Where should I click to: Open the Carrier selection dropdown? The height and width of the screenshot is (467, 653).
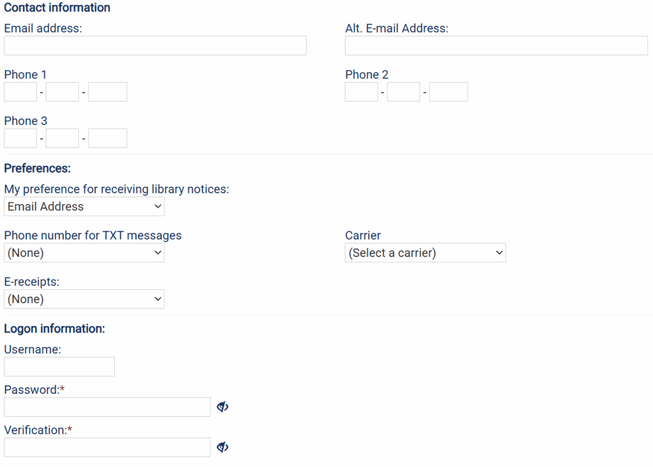[x=425, y=253]
